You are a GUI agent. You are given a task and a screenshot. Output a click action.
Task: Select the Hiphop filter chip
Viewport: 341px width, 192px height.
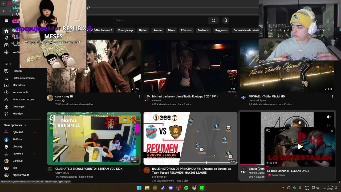(143, 30)
